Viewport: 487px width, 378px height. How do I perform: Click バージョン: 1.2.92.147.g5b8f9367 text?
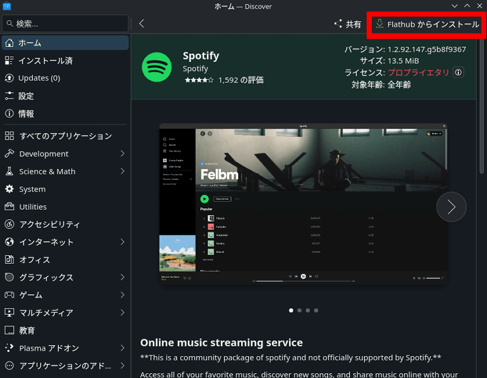coord(405,50)
